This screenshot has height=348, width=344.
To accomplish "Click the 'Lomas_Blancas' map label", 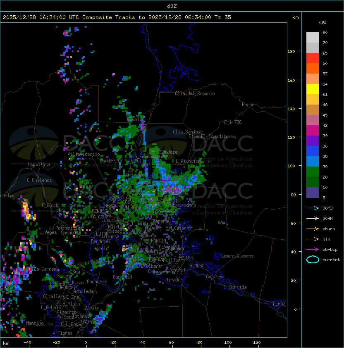I will point(237,256).
